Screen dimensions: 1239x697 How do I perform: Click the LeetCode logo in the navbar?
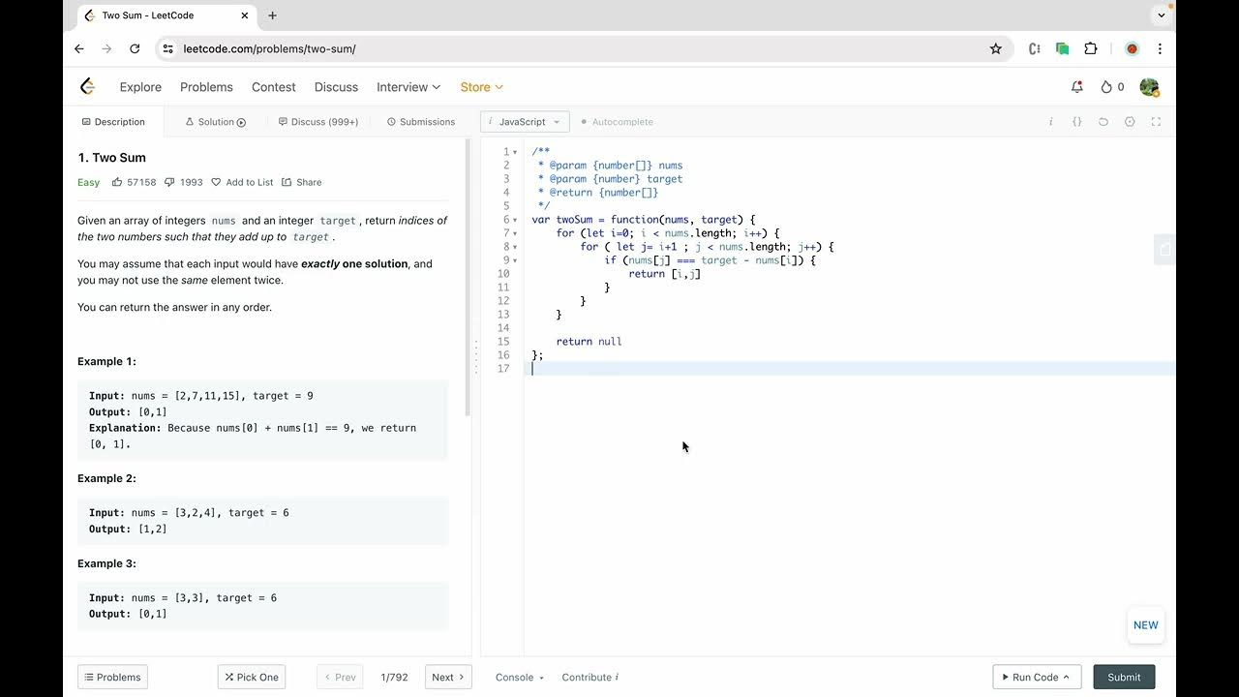(88, 87)
